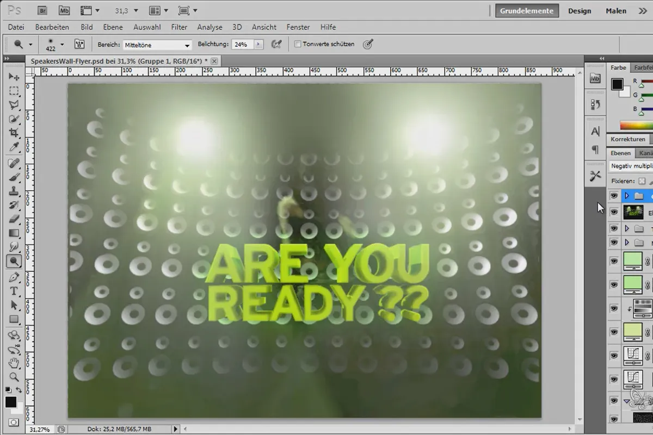Click the active Dodge tool
The height and width of the screenshot is (435, 653).
(x=13, y=262)
